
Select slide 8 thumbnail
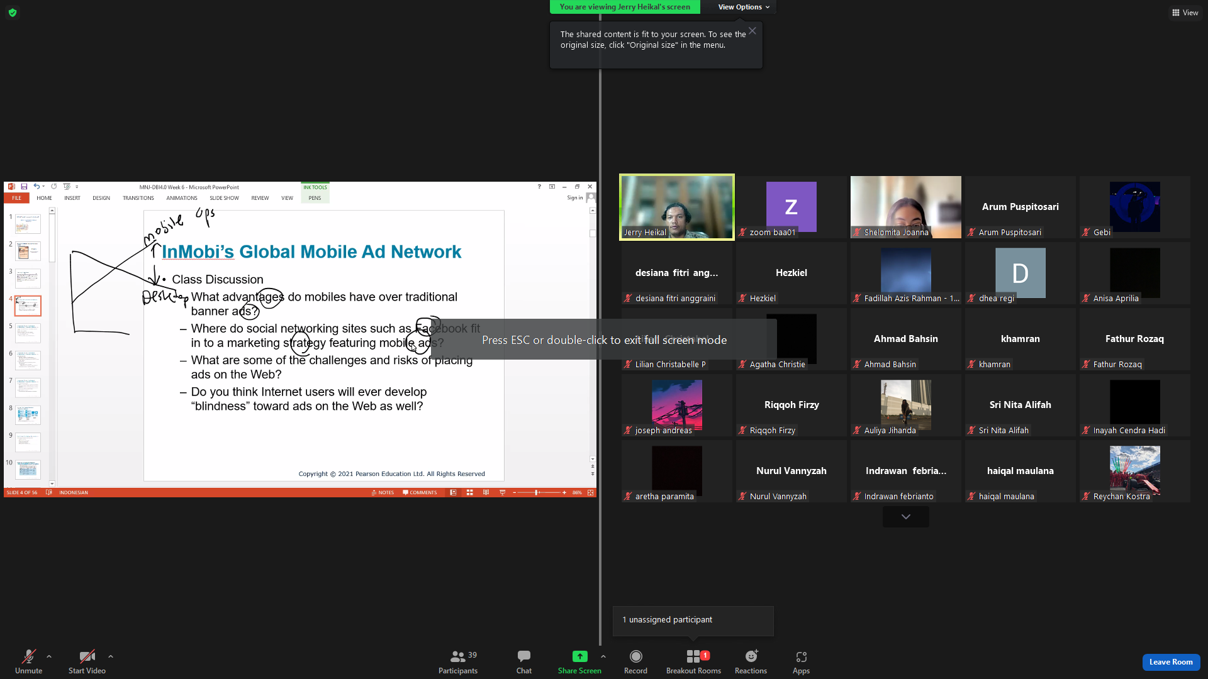pyautogui.click(x=28, y=415)
